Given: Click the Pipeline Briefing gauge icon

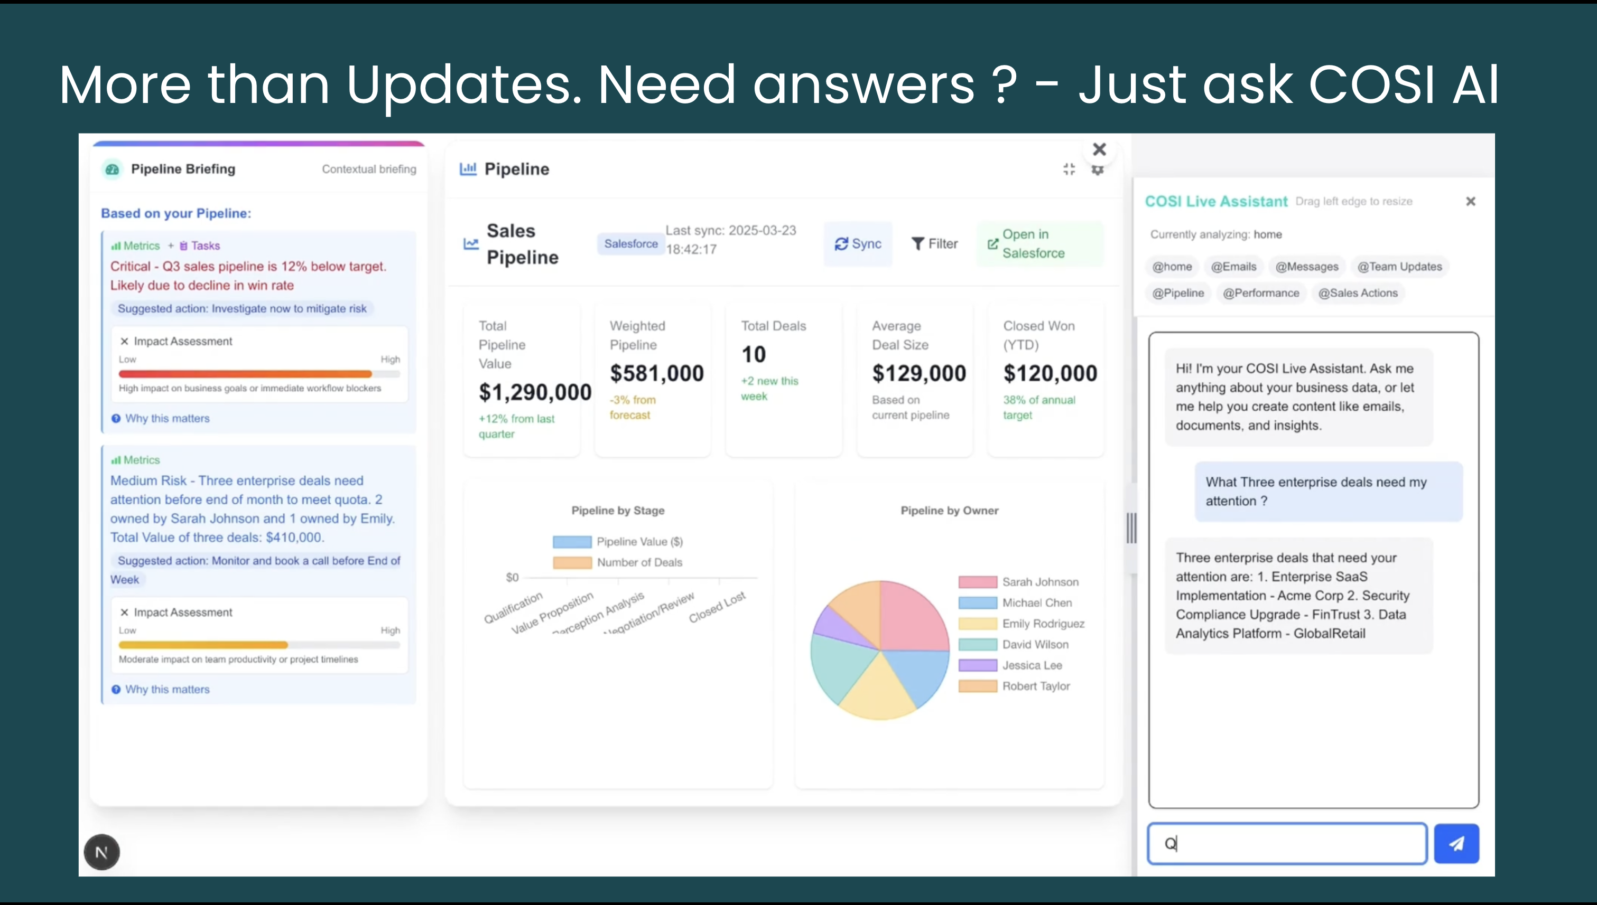Looking at the screenshot, I should click(x=113, y=169).
